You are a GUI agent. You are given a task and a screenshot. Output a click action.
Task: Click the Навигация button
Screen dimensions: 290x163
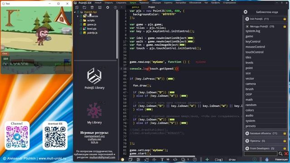(x=281, y=159)
